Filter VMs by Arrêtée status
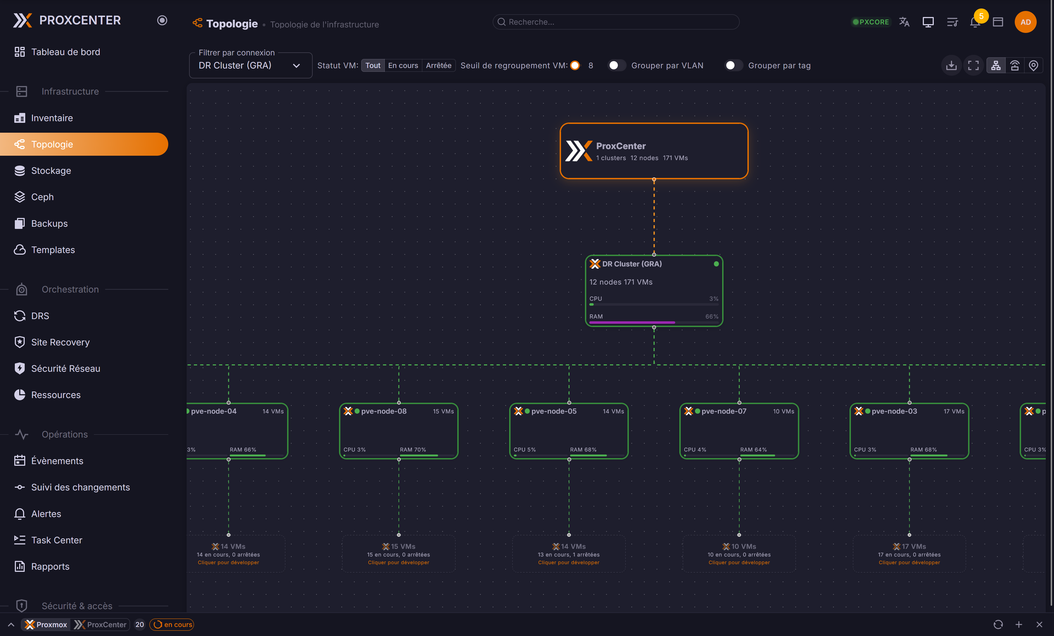 point(438,65)
